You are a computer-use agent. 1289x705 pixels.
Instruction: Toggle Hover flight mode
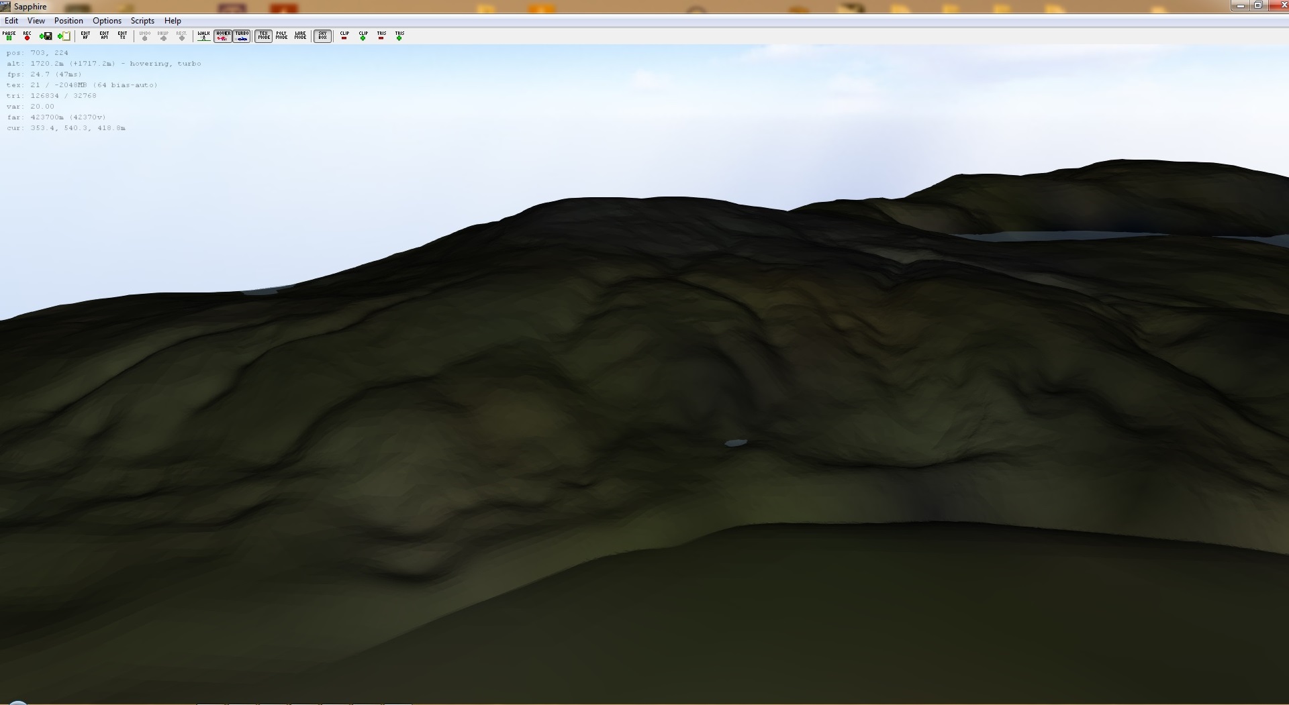(x=223, y=36)
